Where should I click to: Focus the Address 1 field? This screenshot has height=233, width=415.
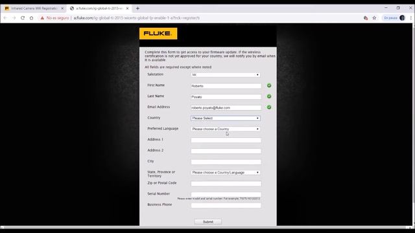click(226, 140)
